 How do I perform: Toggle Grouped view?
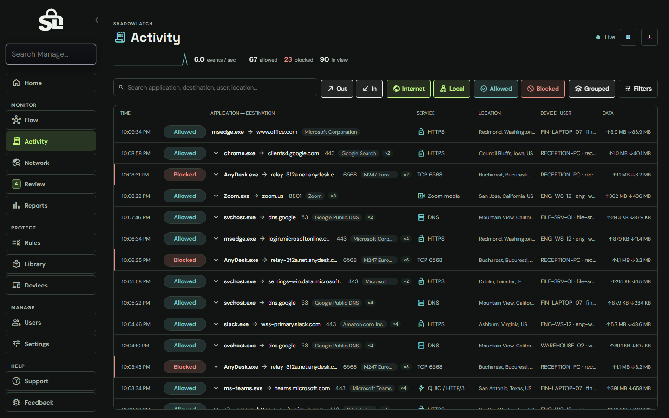point(592,89)
